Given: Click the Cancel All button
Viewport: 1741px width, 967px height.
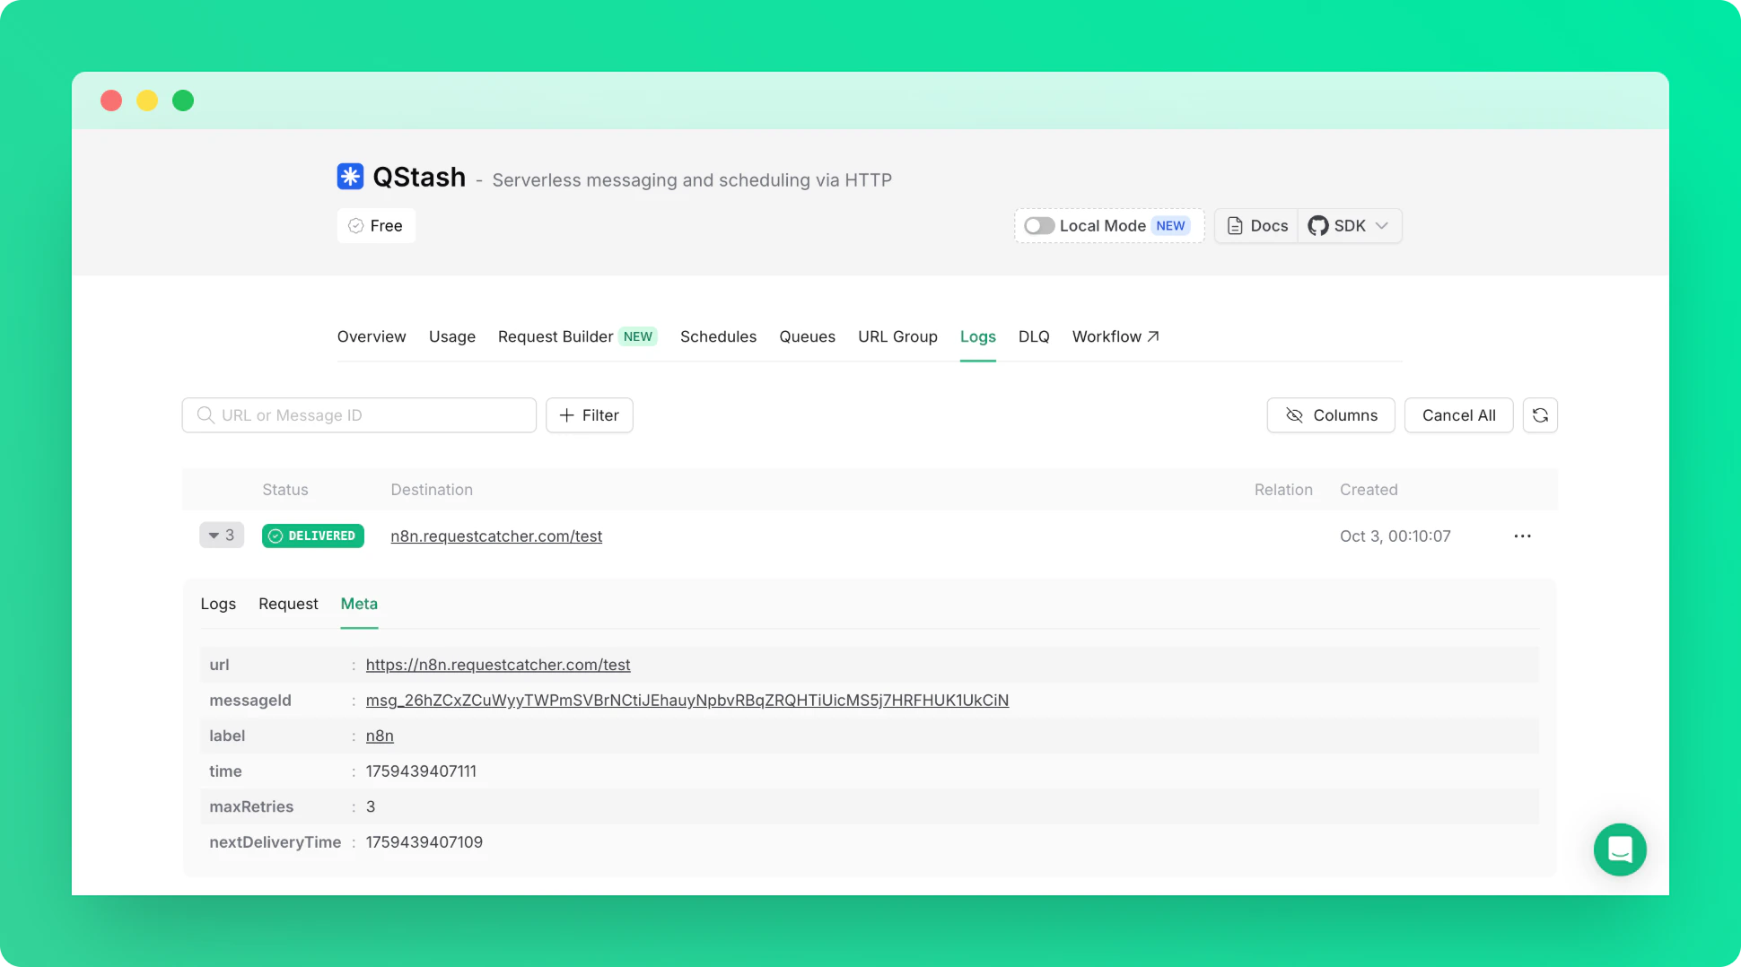Looking at the screenshot, I should [1458, 415].
